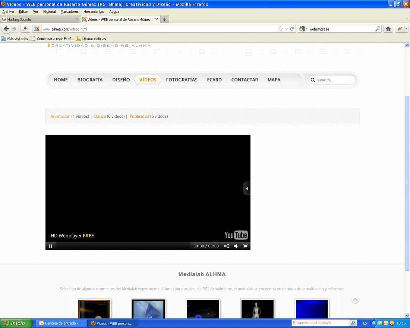Select the VÍDEOS nav item

click(148, 80)
